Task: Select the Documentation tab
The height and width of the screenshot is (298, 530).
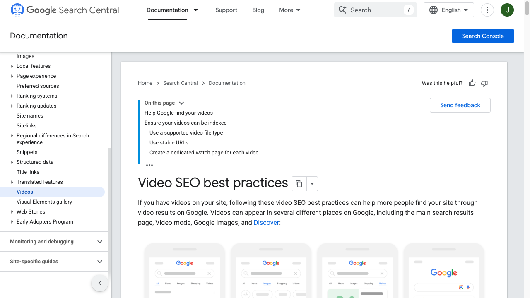Action: click(167, 10)
